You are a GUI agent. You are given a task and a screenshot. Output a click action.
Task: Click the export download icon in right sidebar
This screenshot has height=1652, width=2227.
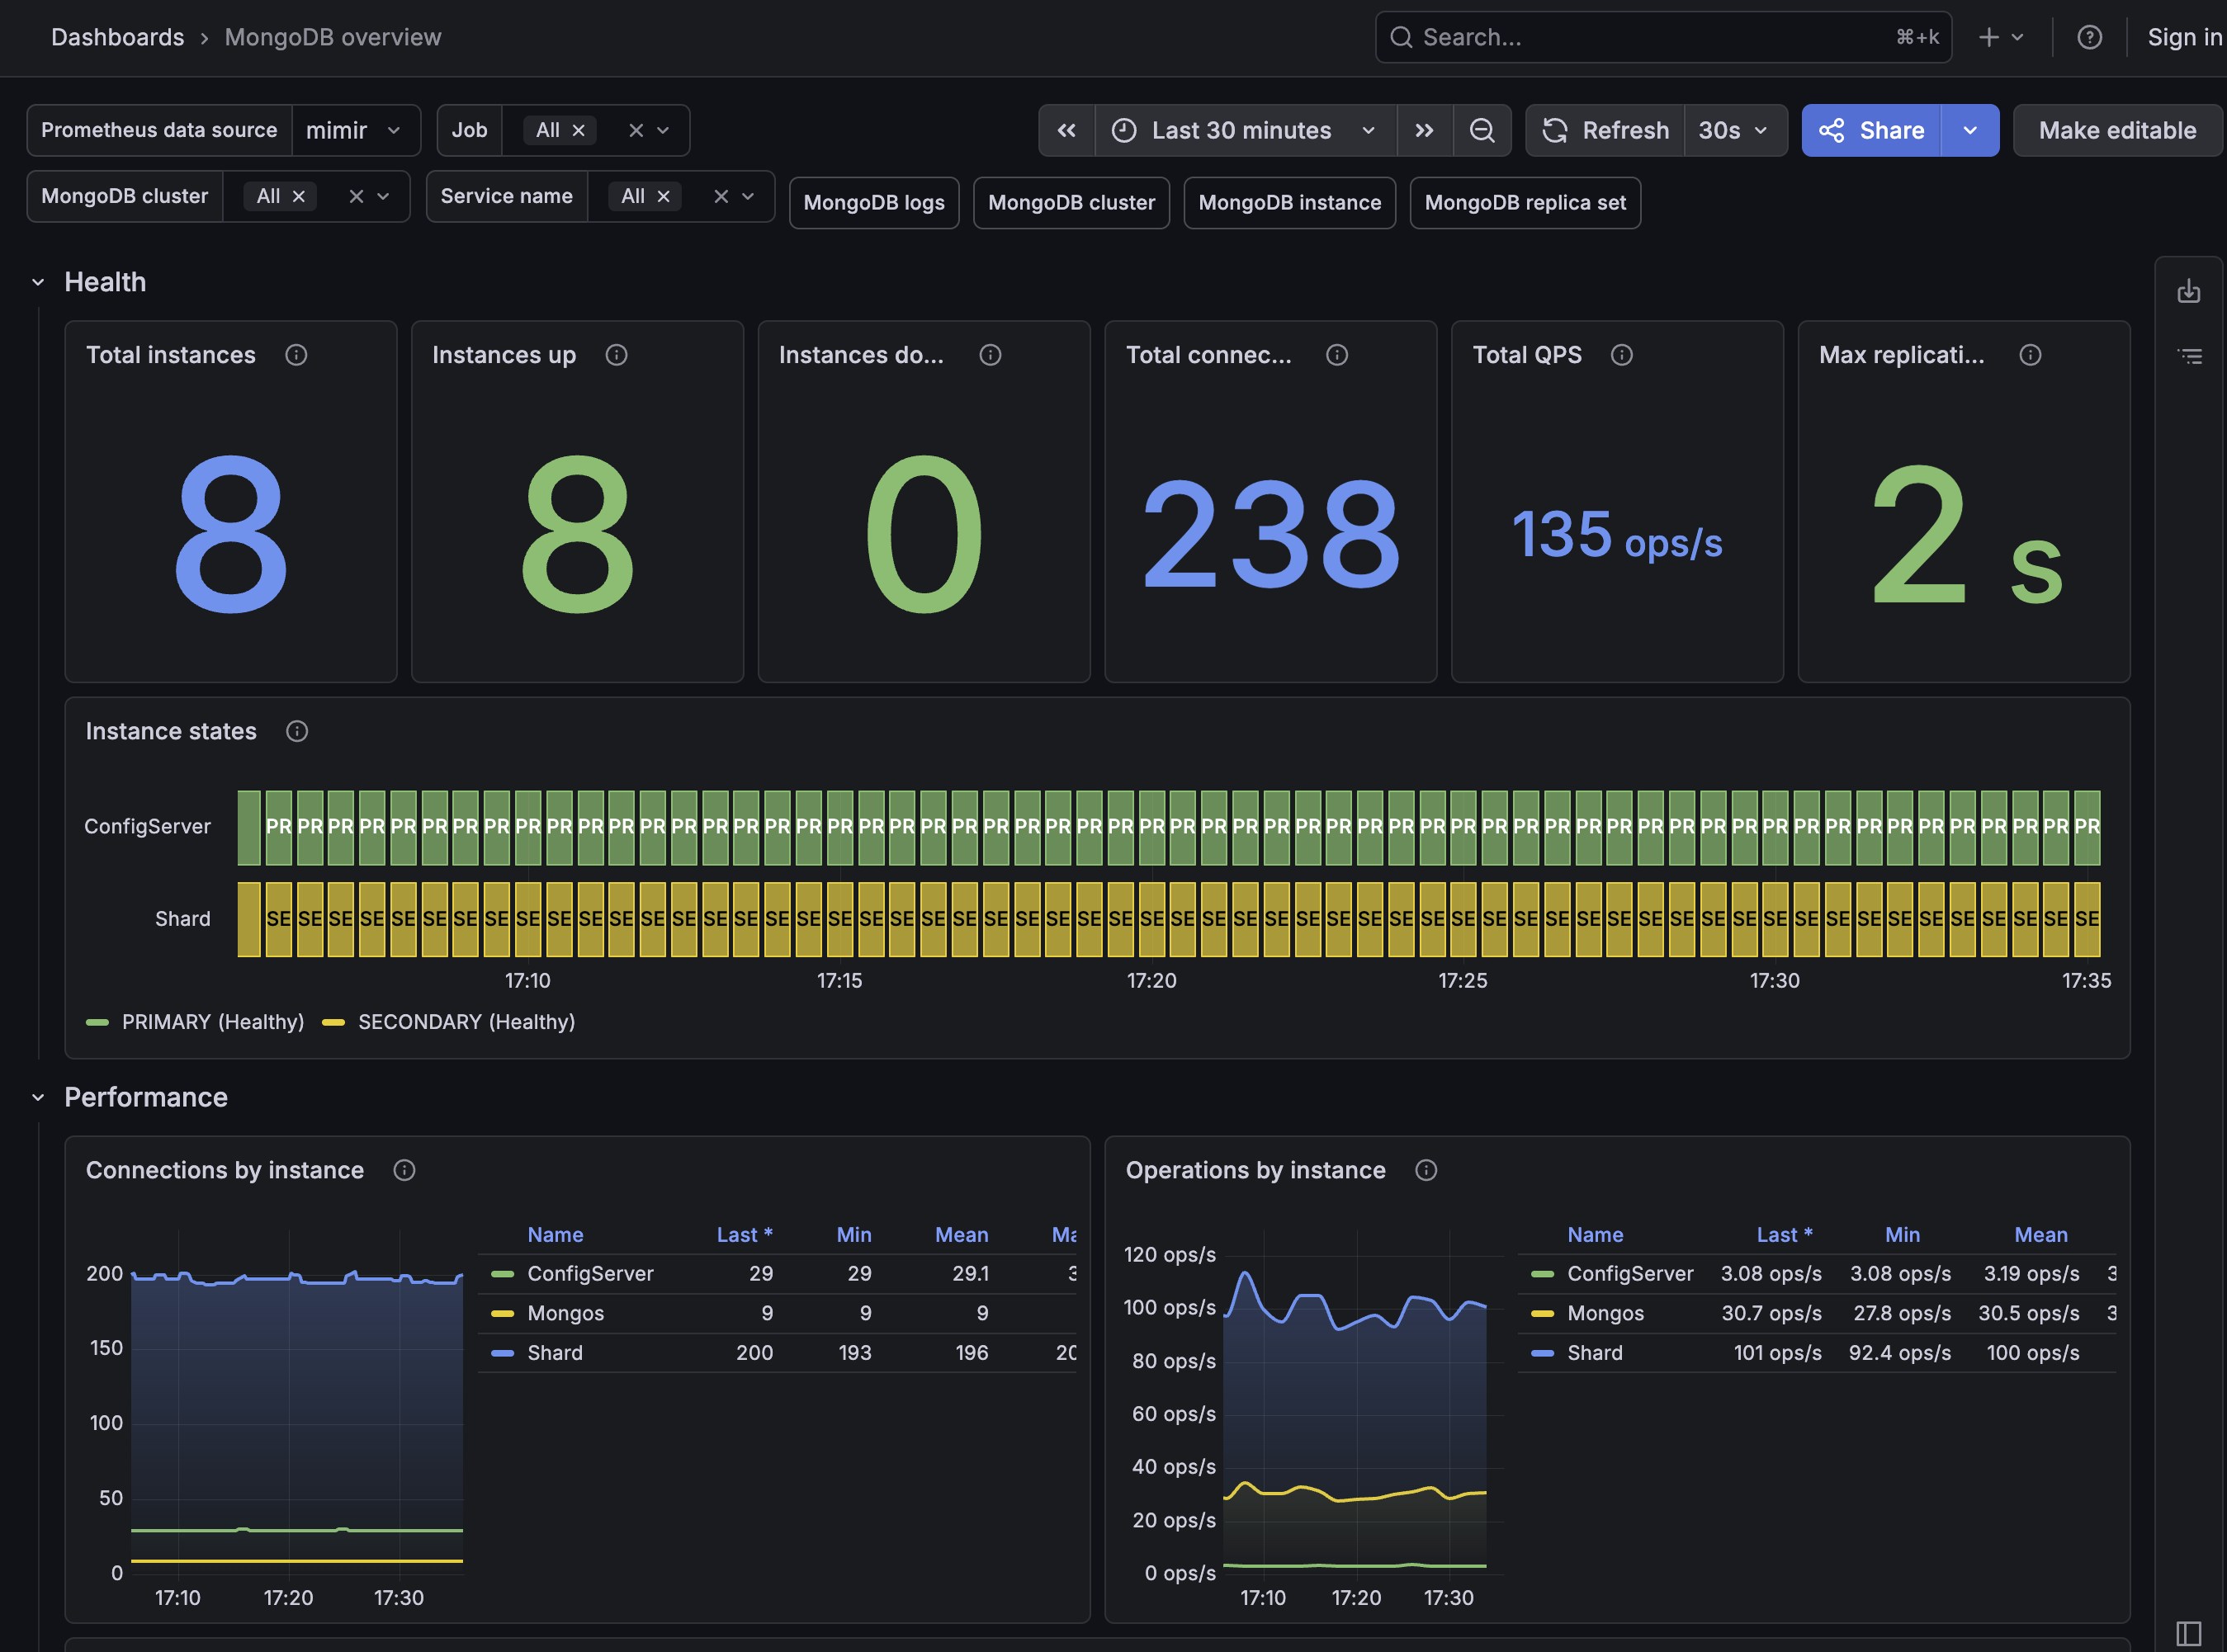tap(2189, 291)
